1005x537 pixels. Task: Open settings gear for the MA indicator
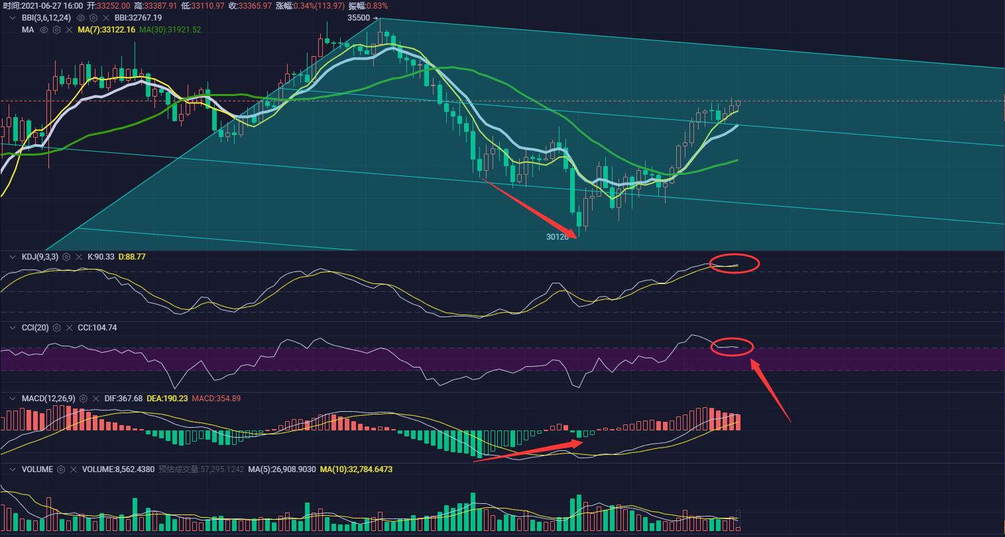56,30
